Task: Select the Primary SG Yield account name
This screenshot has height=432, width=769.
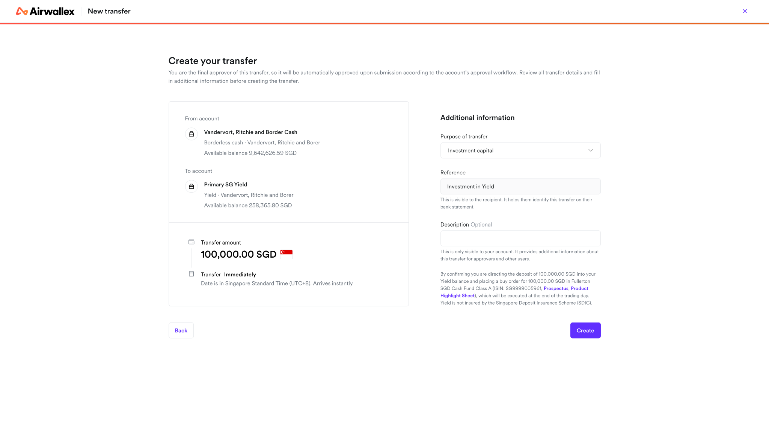Action: (x=226, y=184)
